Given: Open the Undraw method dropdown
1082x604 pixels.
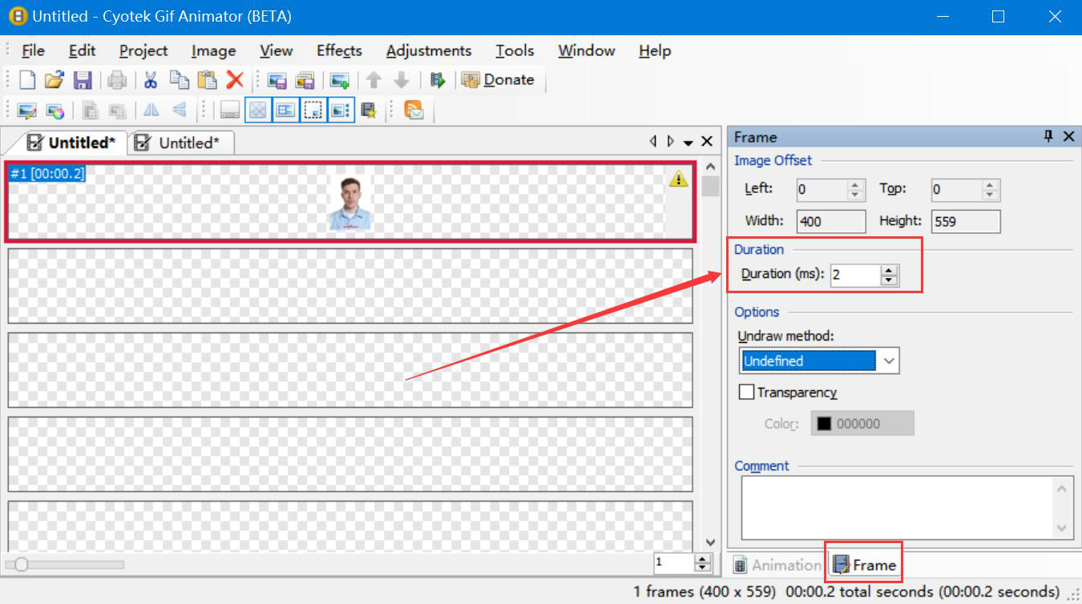Looking at the screenshot, I should tap(888, 361).
